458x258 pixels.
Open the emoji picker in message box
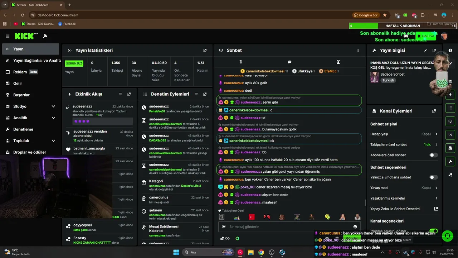[x=355, y=226]
